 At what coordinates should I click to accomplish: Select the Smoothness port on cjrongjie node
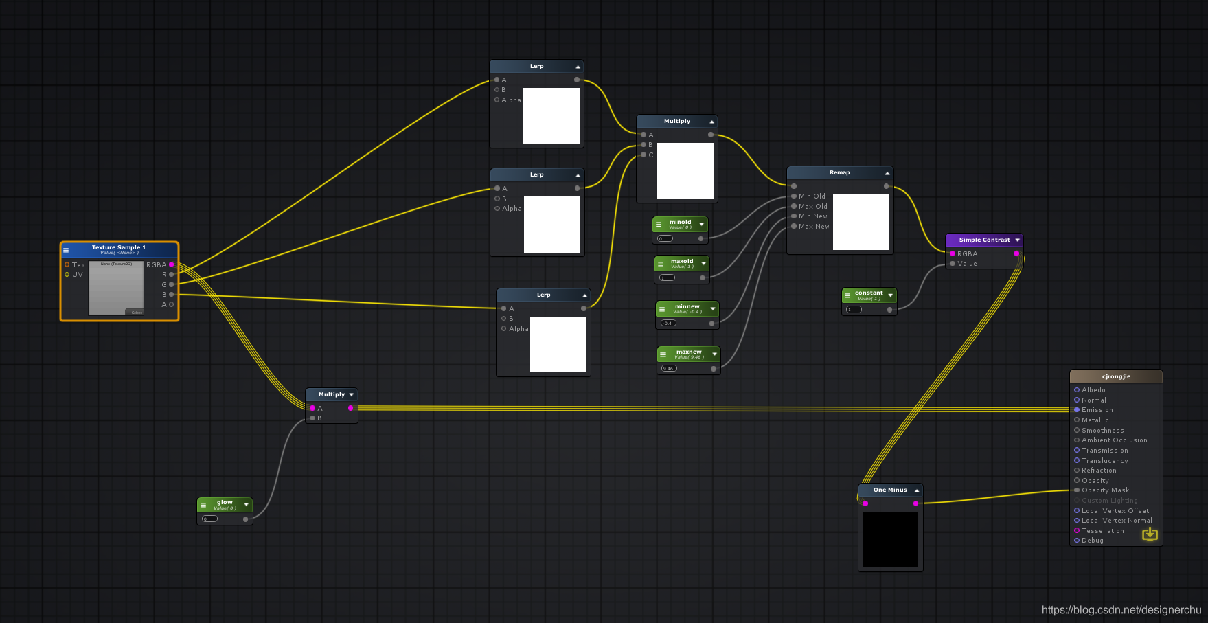[x=1077, y=430]
